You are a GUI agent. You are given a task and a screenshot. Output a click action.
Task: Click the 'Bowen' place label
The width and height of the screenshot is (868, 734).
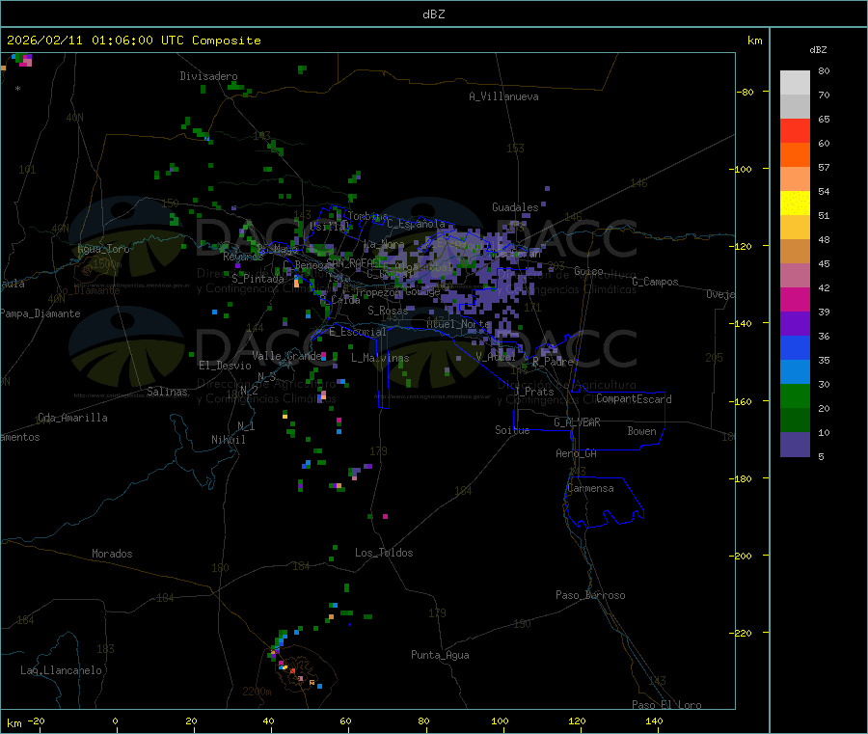coord(641,431)
